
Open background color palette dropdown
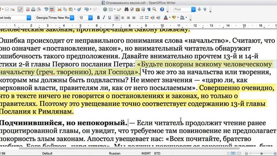(x=187, y=18)
